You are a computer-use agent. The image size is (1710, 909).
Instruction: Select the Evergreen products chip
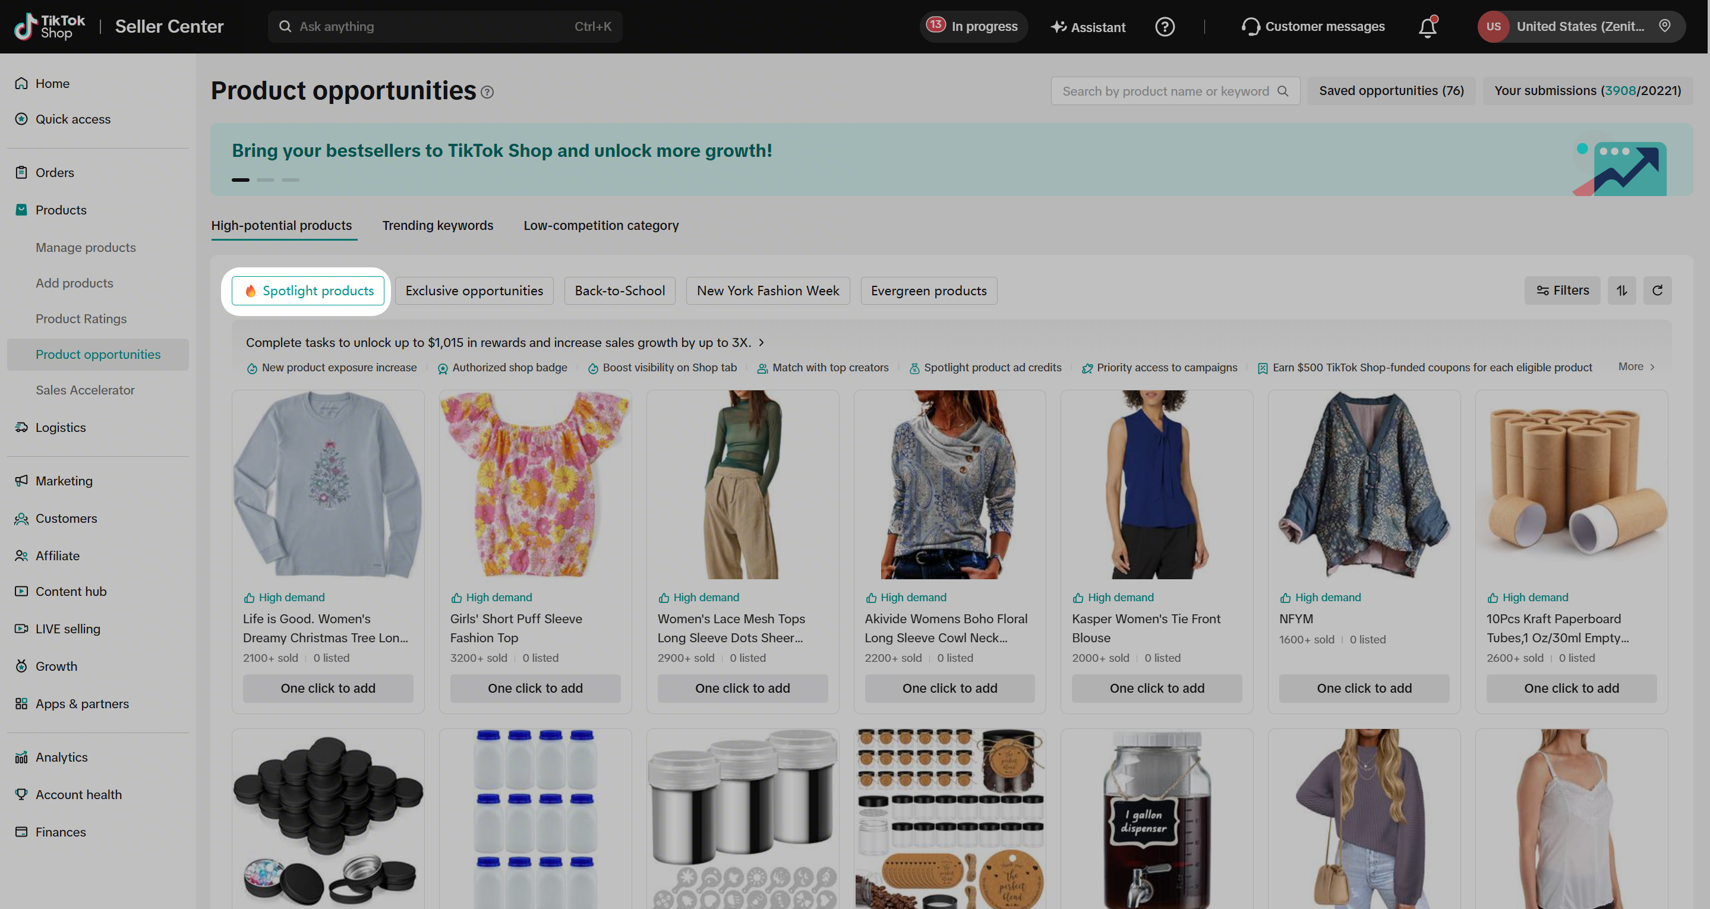[929, 291]
